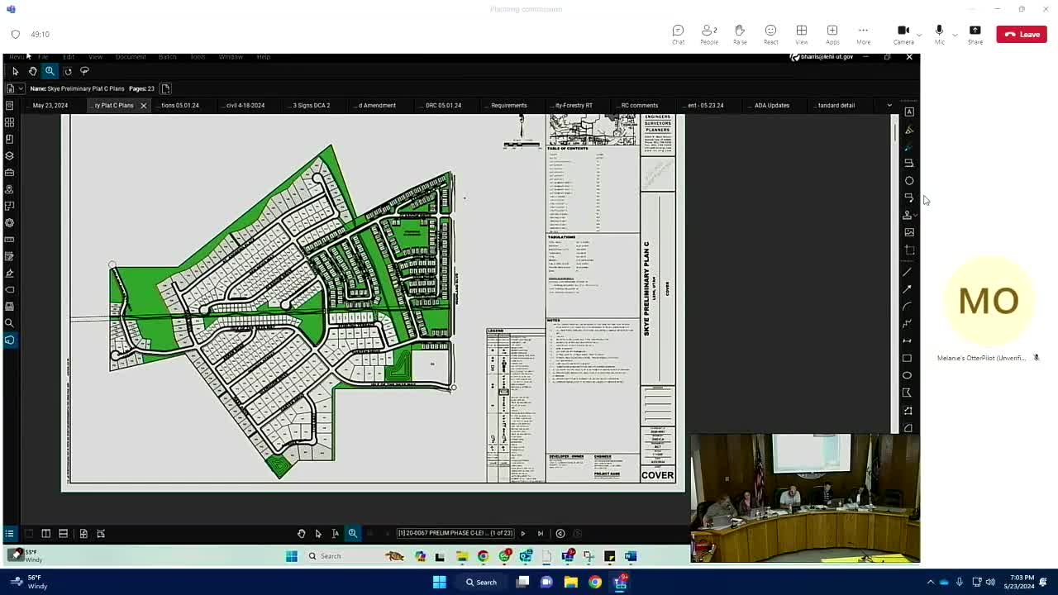Click the Leave meeting button
Viewport: 1058px width, 595px height.
(x=1022, y=34)
